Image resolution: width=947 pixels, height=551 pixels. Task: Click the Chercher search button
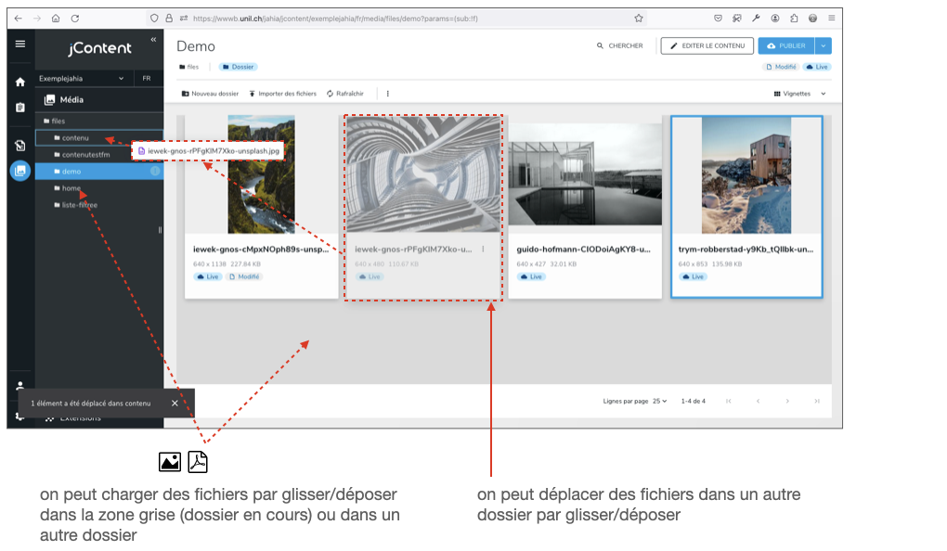pyautogui.click(x=619, y=45)
